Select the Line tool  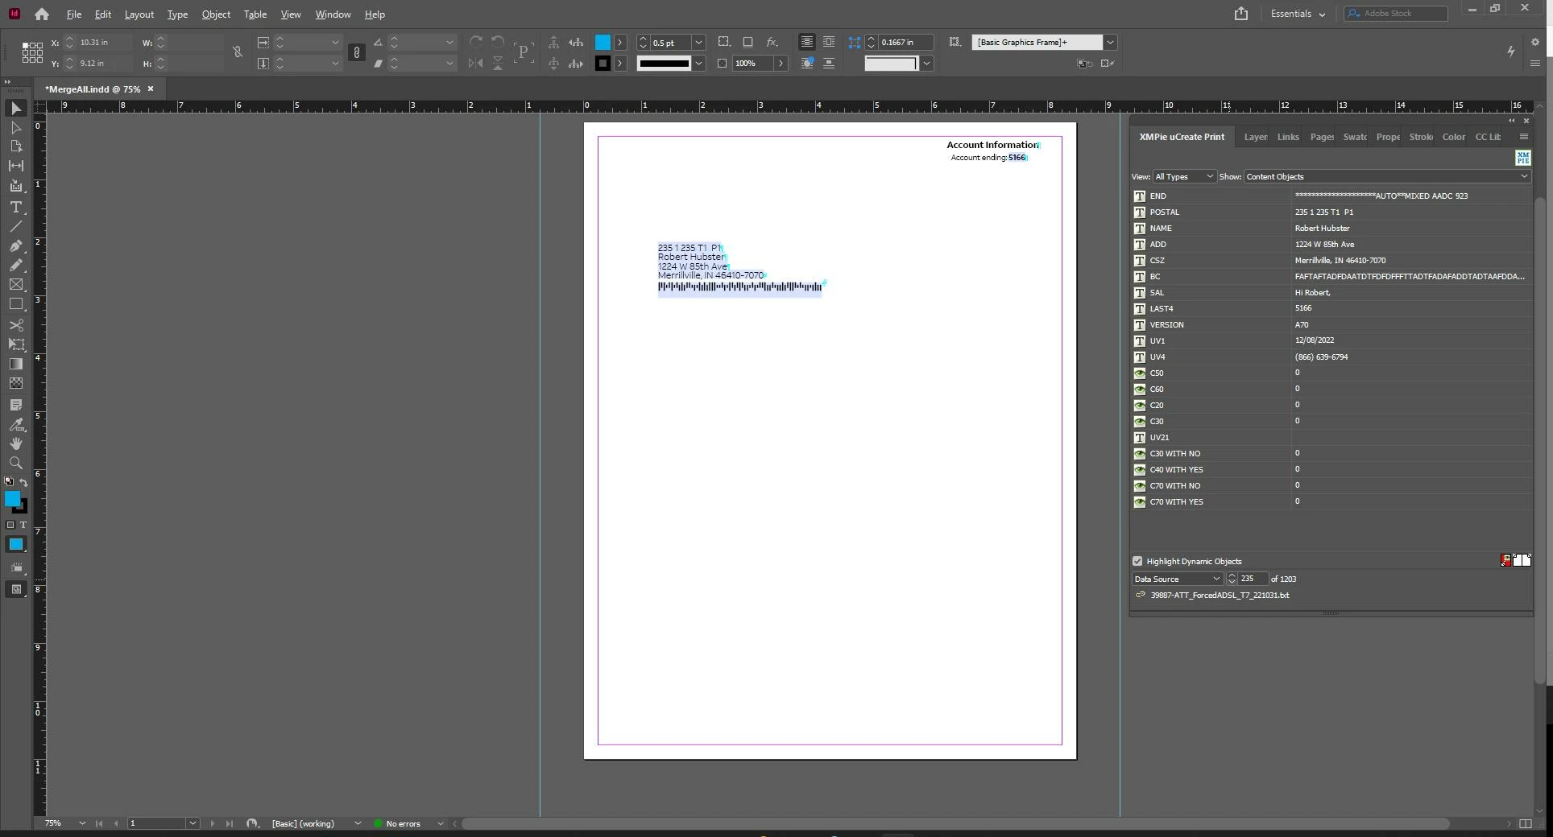(x=16, y=227)
